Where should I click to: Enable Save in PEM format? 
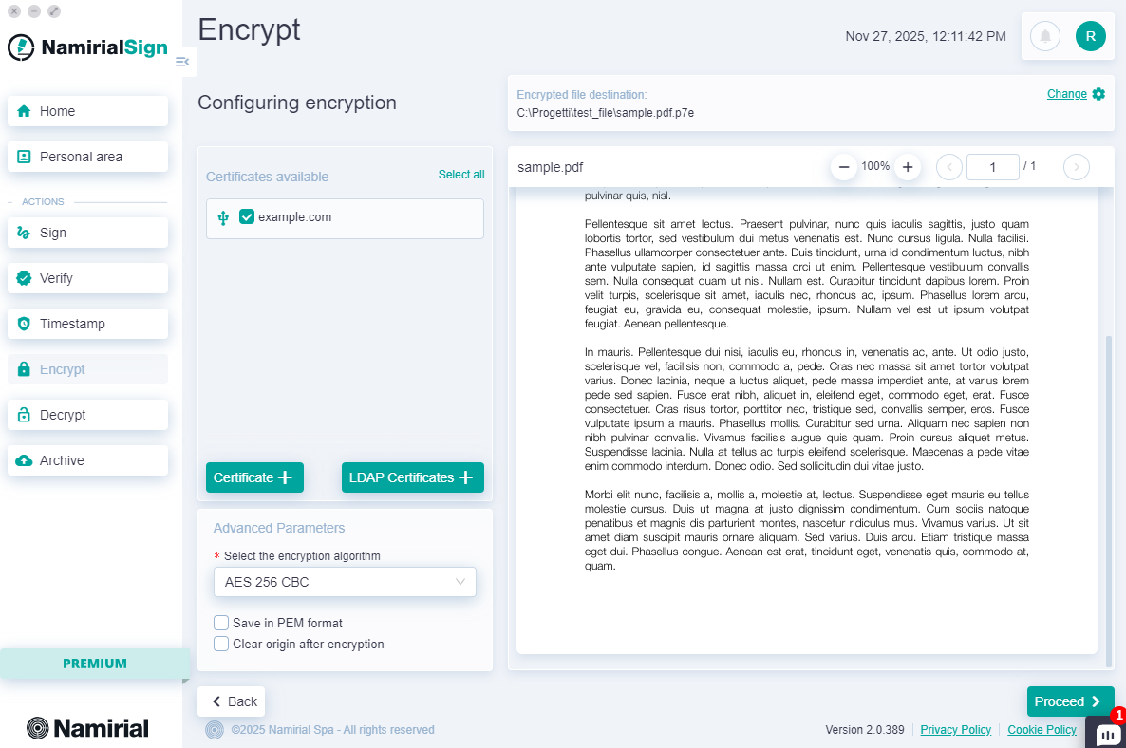(221, 623)
